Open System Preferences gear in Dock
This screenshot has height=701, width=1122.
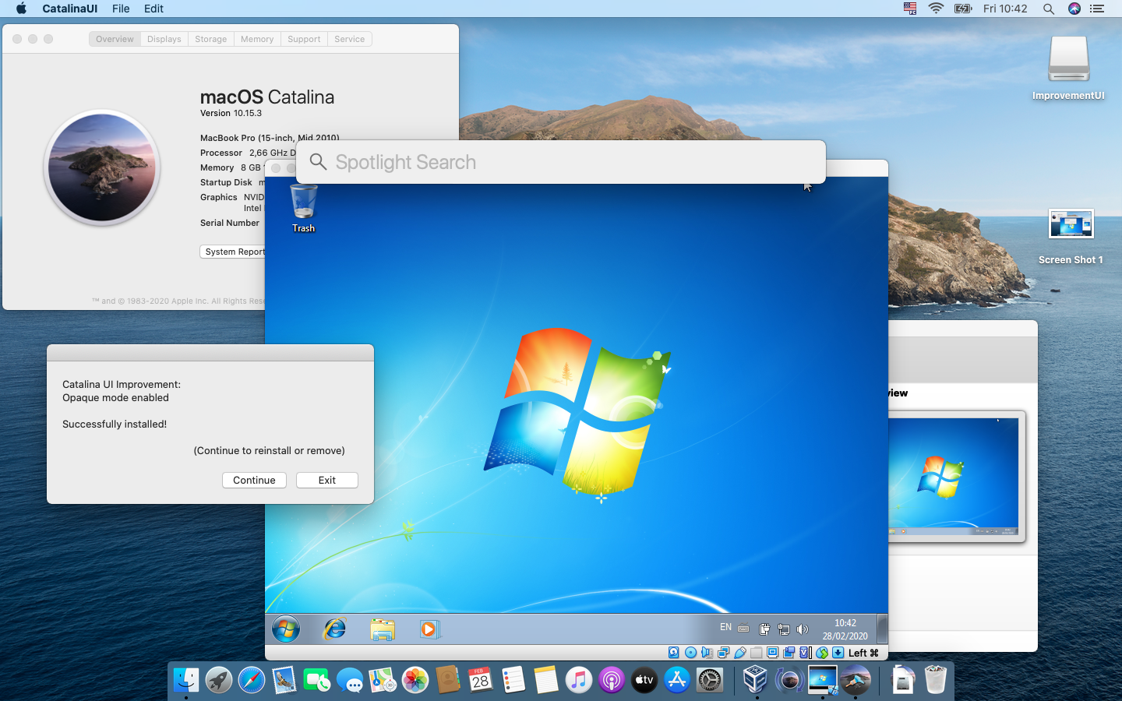coord(710,680)
